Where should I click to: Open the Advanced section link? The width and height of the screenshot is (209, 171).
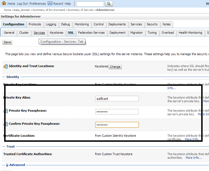[x=17, y=165]
